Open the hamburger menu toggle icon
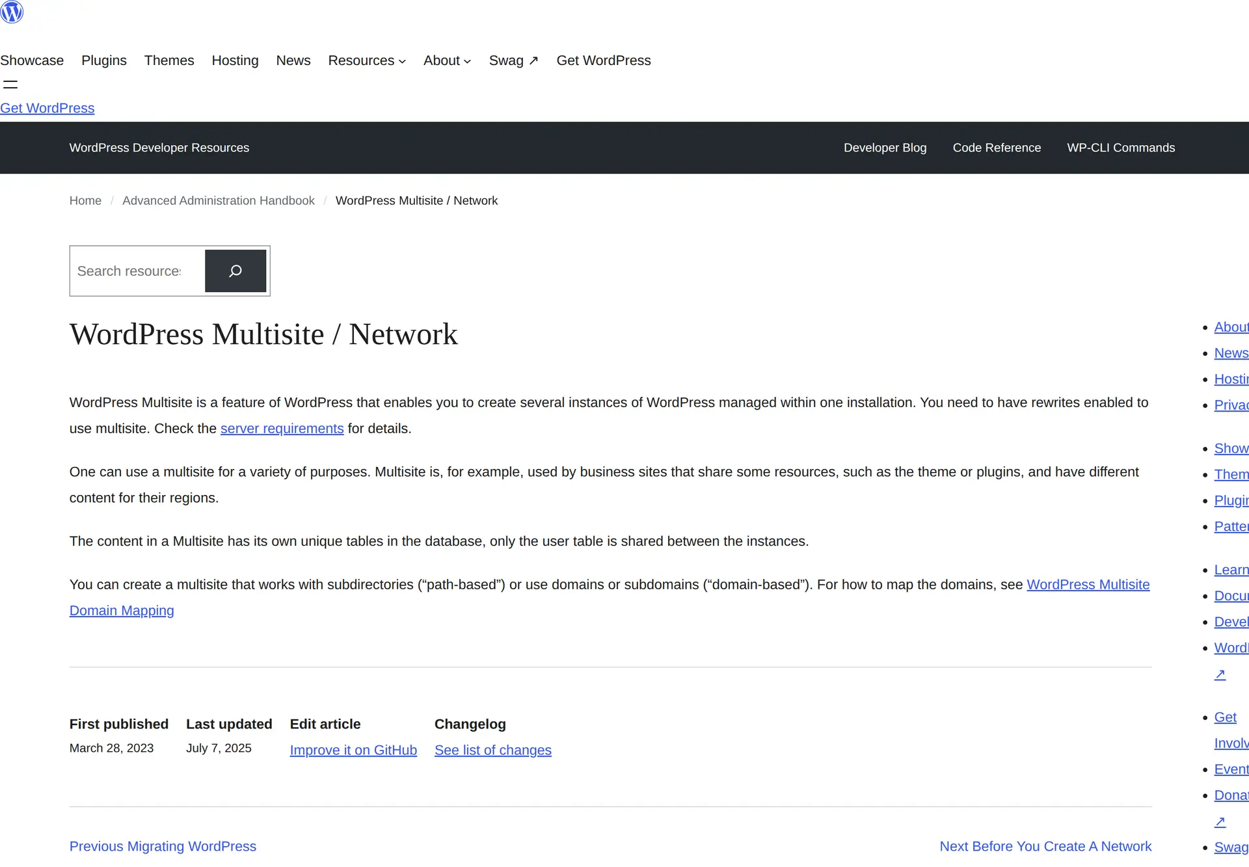The width and height of the screenshot is (1249, 867). [10, 85]
